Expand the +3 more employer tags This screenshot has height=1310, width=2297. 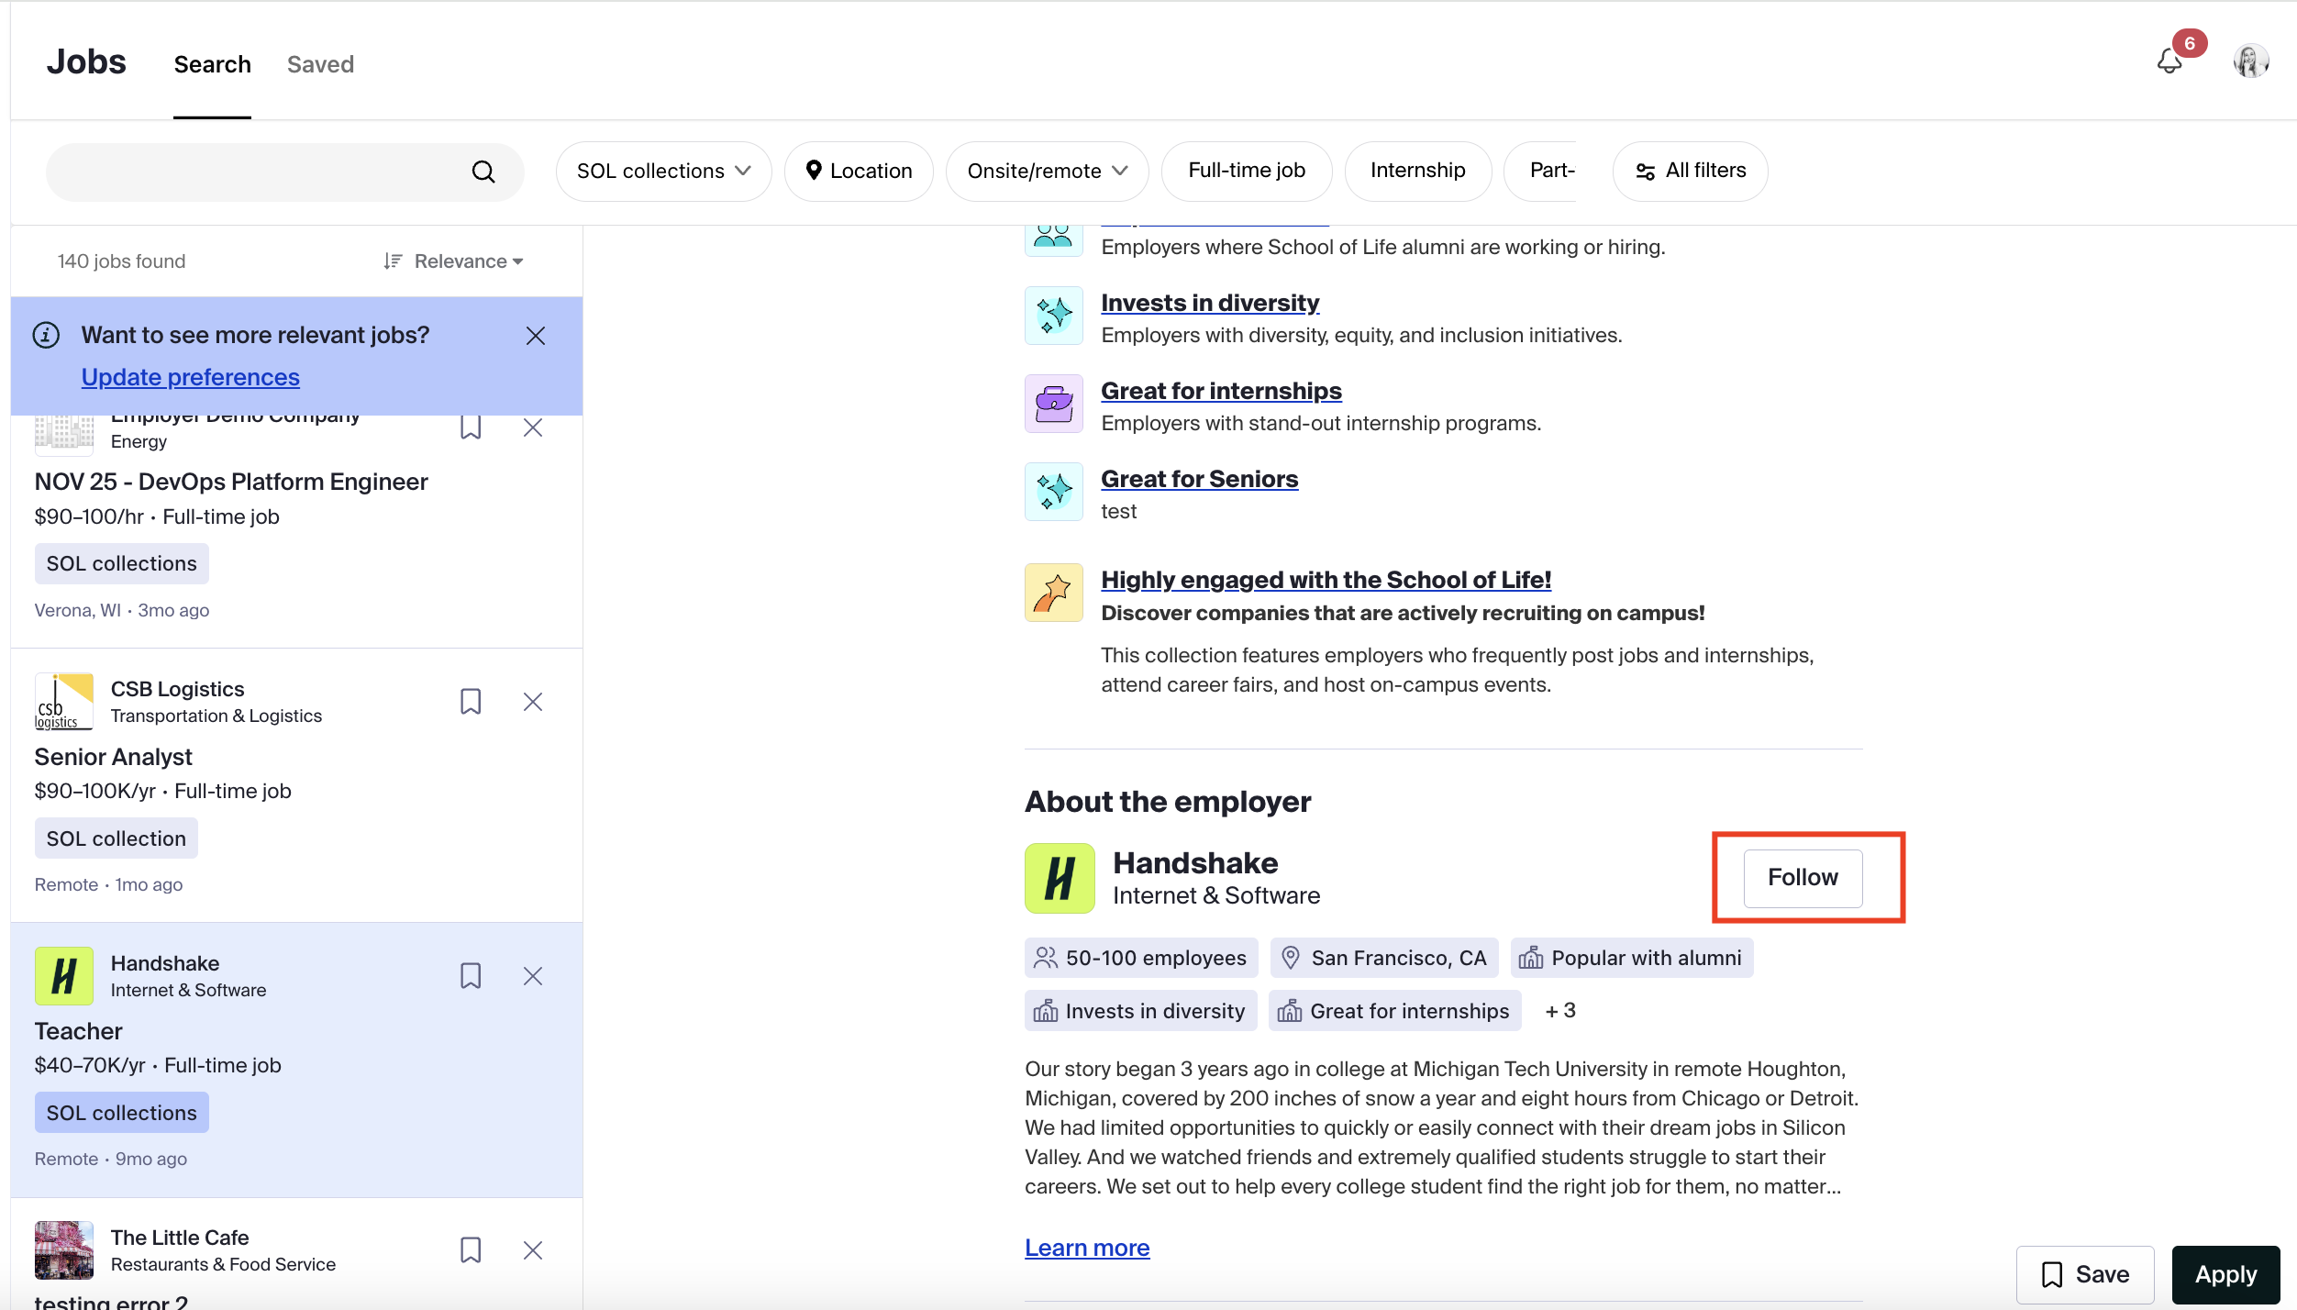[x=1560, y=1011]
